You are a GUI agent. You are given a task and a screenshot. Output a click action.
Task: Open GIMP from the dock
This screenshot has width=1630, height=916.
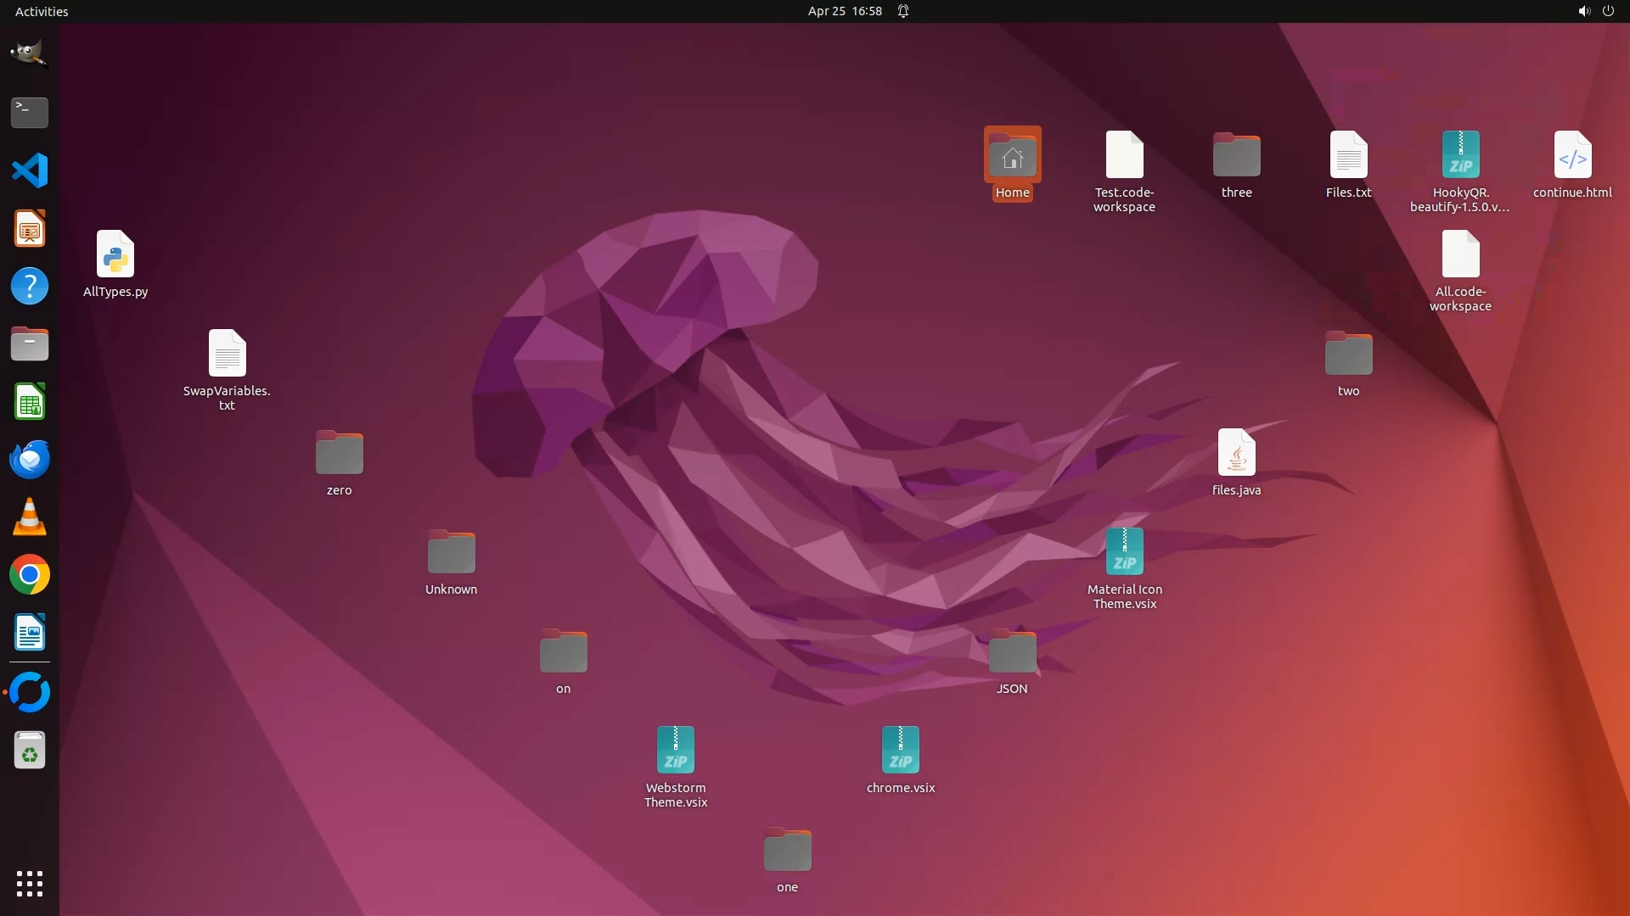click(x=29, y=53)
